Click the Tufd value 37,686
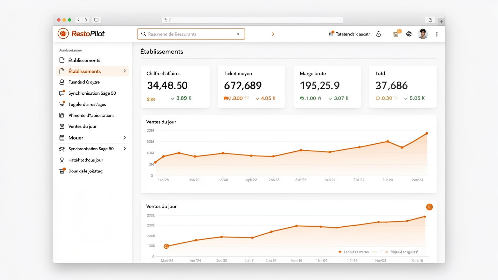 (x=392, y=86)
